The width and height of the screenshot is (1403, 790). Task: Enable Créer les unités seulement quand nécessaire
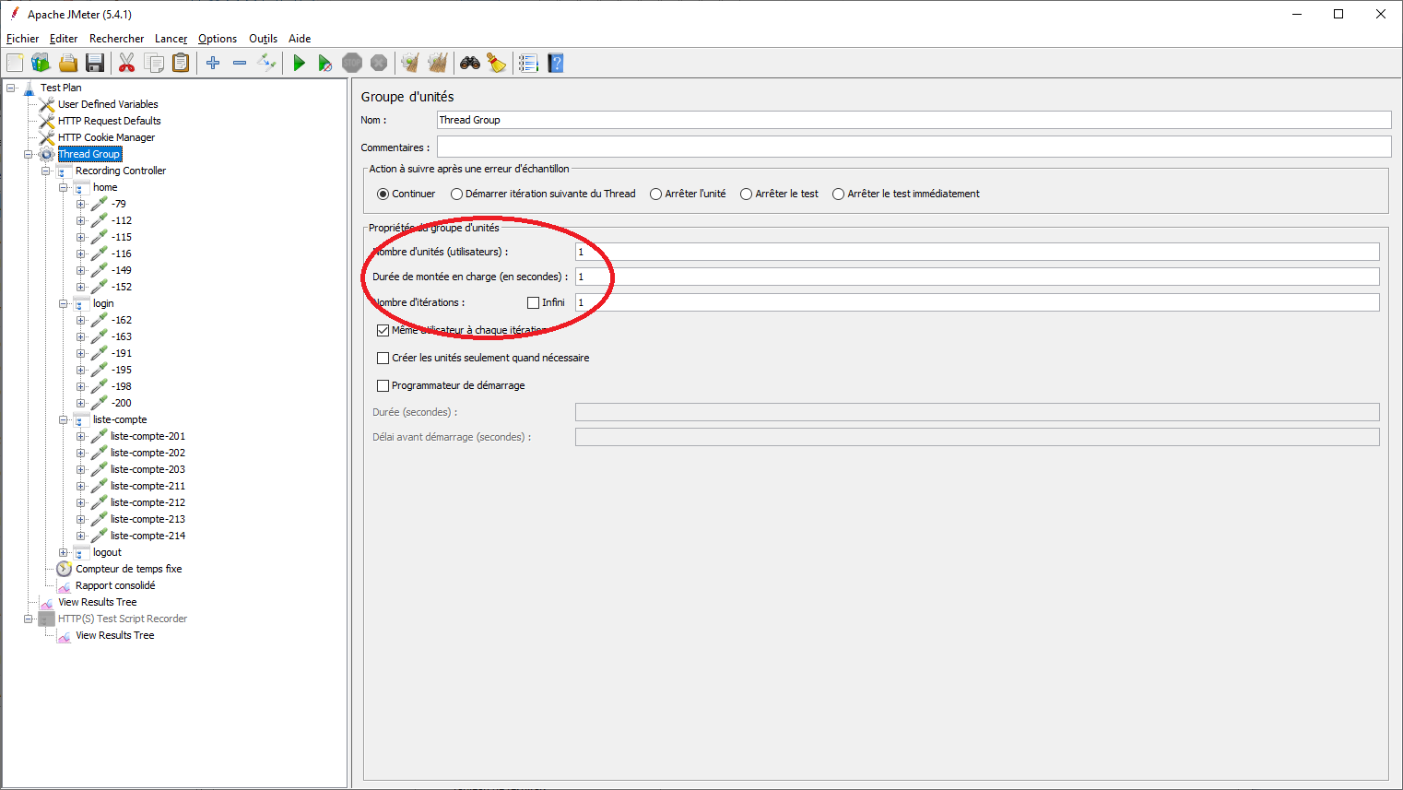[383, 358]
